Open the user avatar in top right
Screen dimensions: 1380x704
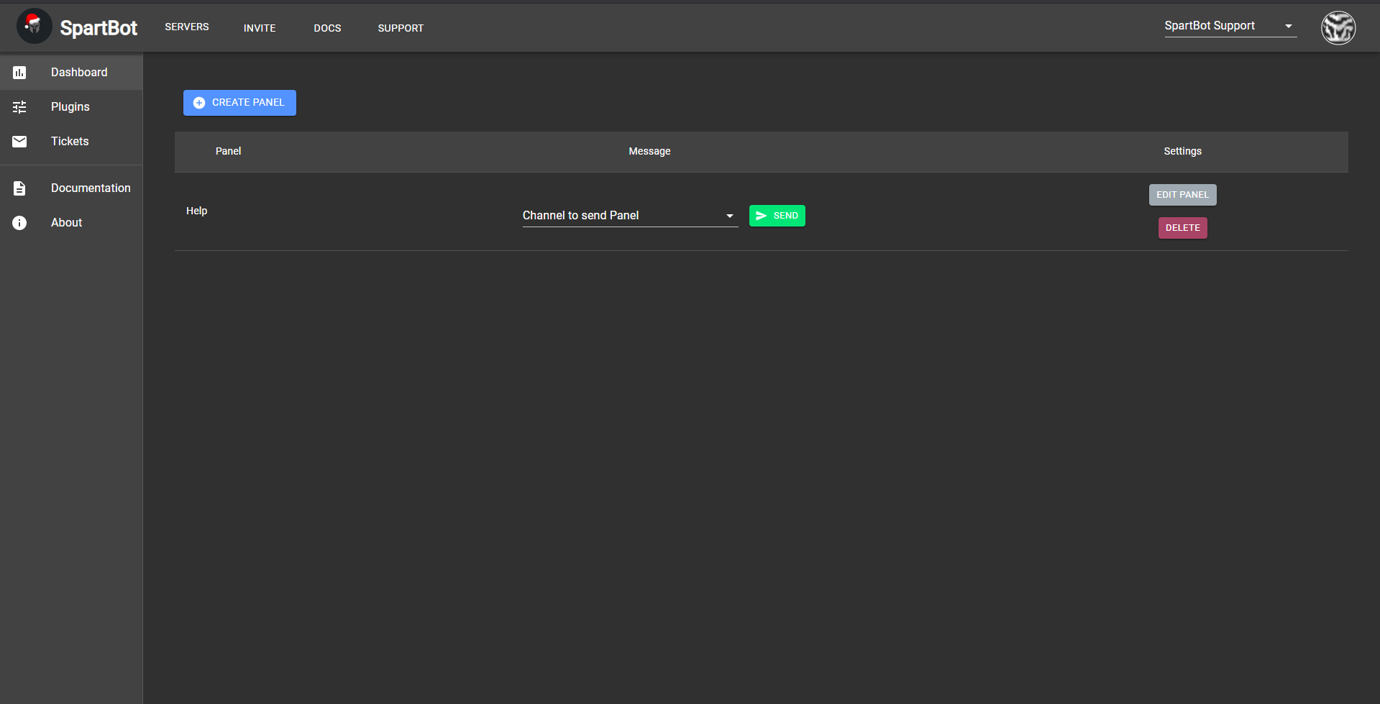click(x=1338, y=28)
